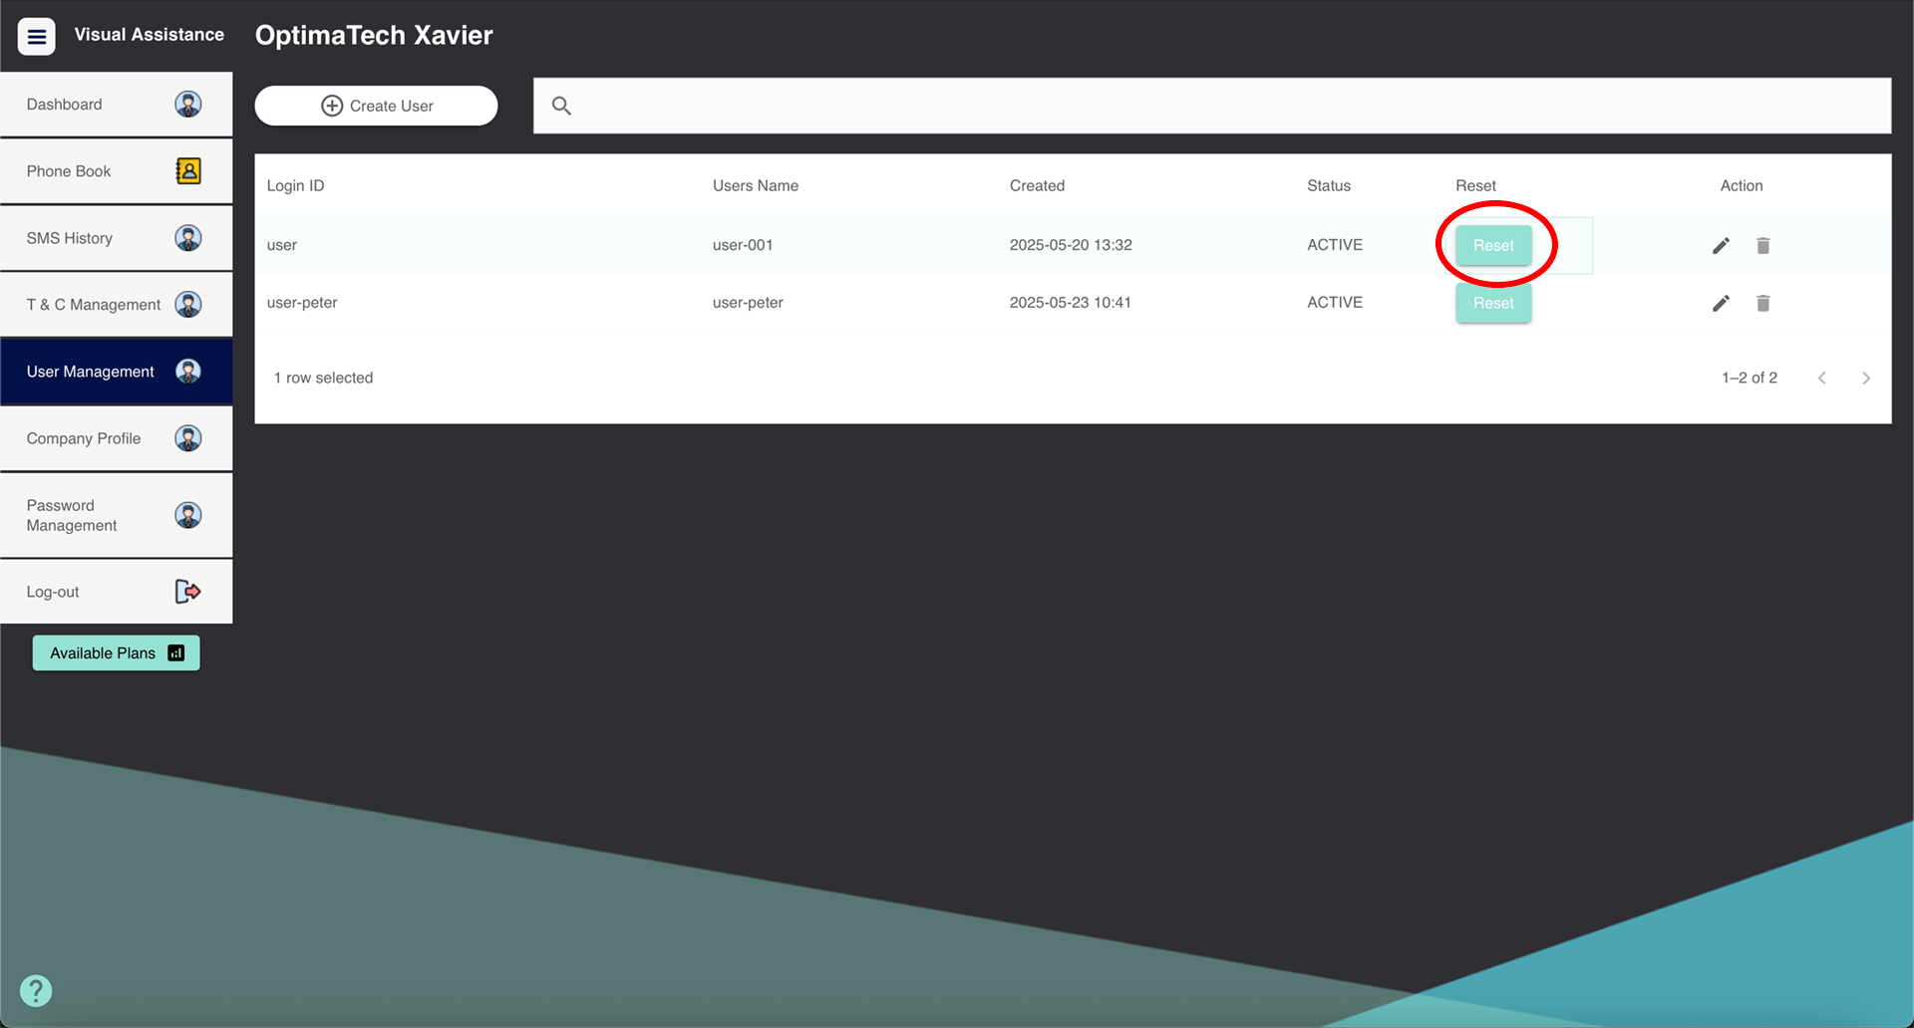Open Company Profile page

click(116, 437)
